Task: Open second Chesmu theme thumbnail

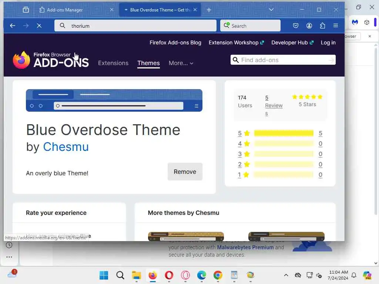Action: [x=286, y=236]
